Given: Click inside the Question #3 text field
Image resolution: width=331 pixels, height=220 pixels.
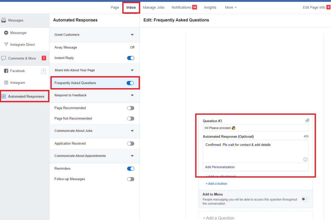Looking at the screenshot, I should tap(255, 128).
